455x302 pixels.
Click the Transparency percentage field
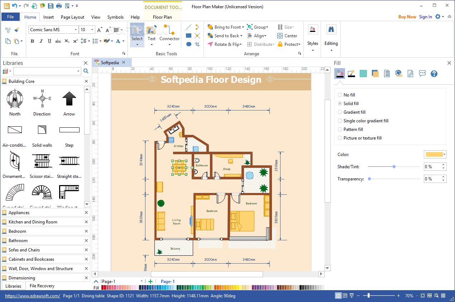point(435,179)
